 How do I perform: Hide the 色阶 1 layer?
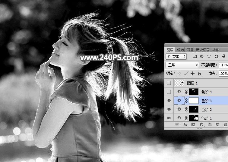click(x=169, y=118)
